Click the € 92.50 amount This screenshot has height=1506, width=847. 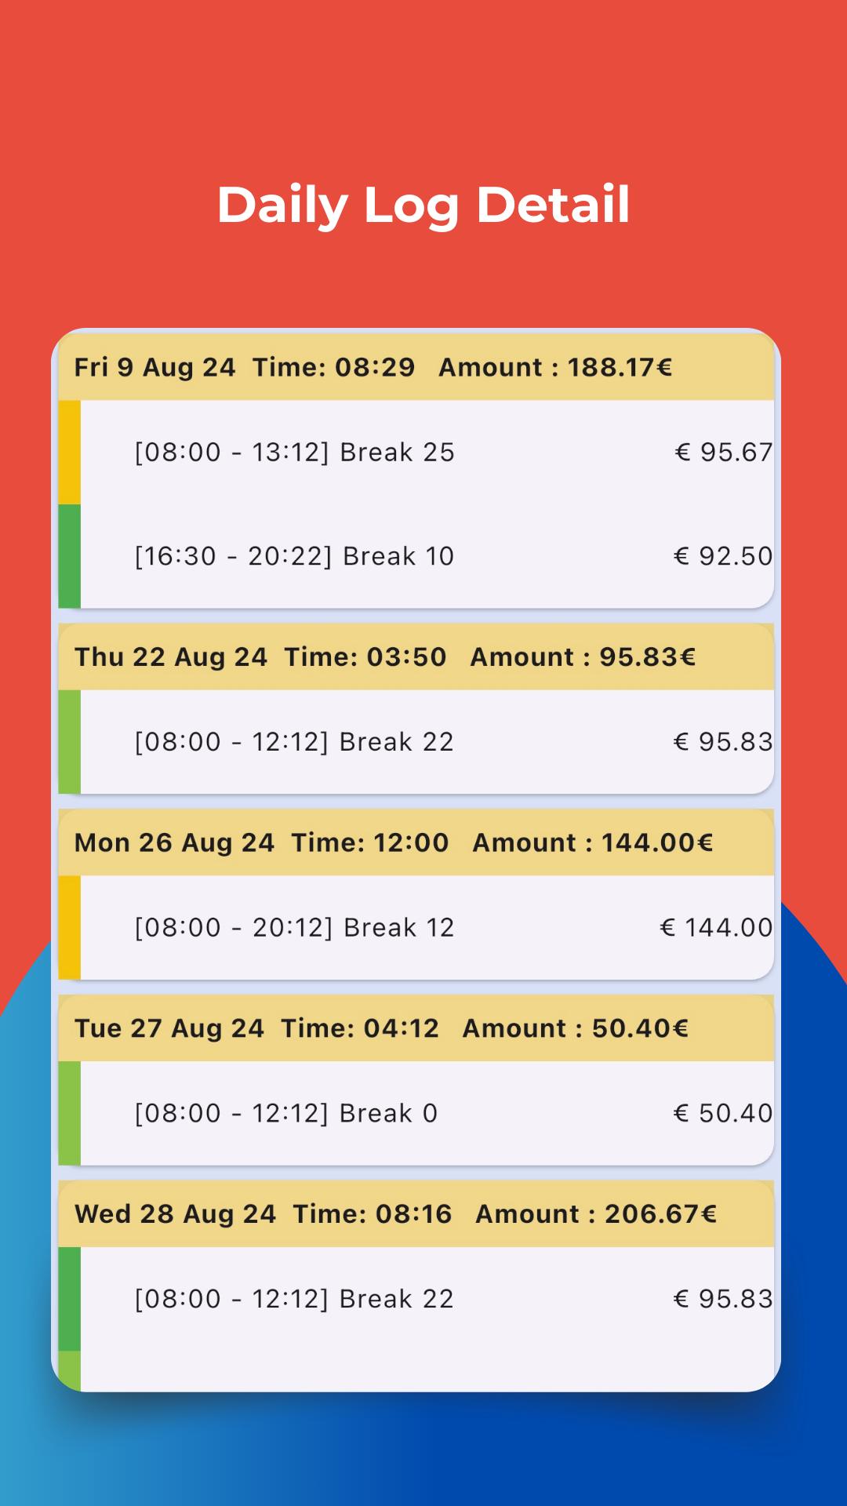723,556
